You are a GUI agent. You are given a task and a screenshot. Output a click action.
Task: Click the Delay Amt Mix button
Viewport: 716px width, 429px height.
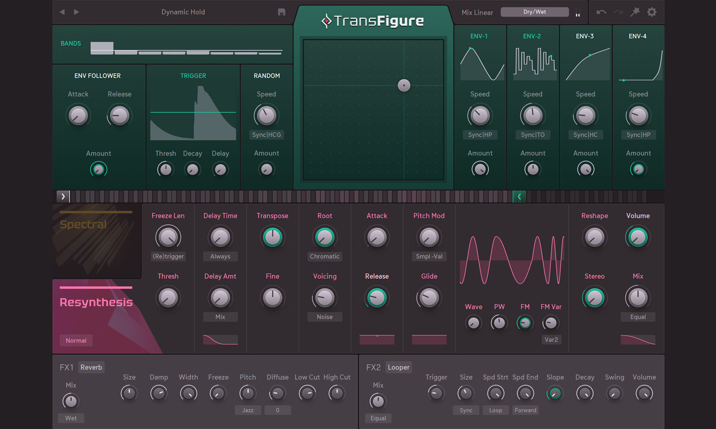tap(220, 317)
